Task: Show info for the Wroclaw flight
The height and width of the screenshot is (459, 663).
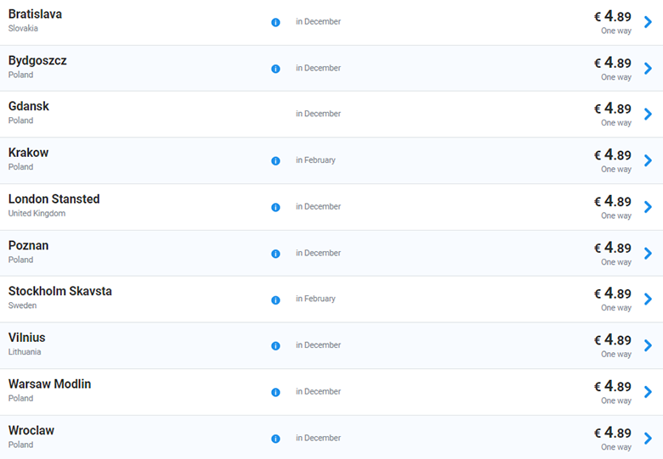Action: [275, 439]
